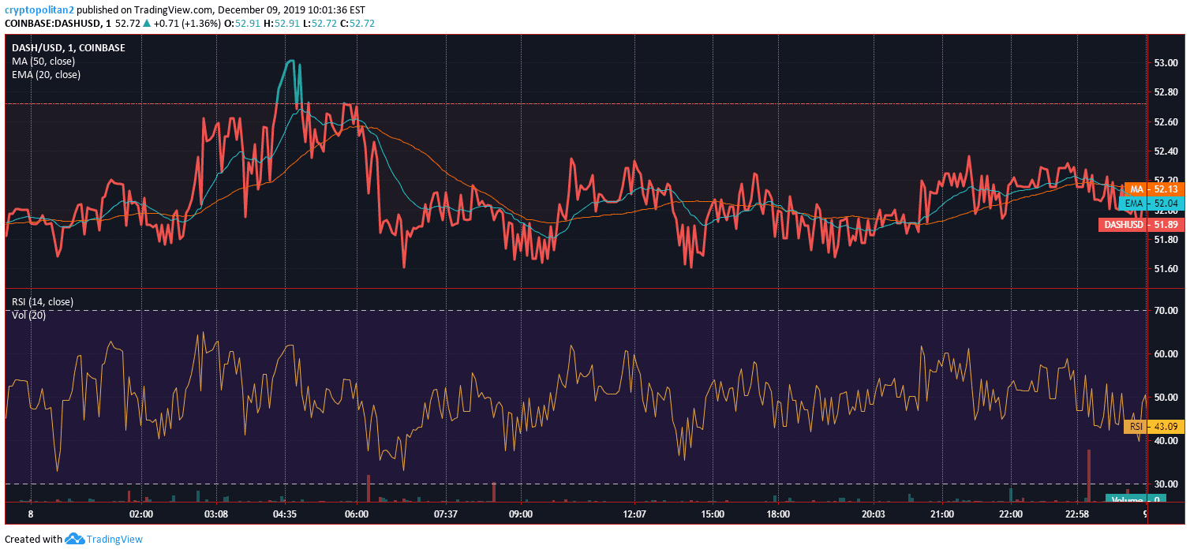The image size is (1190, 553).
Task: Click the Volume 0 value tag
Action: [x=1136, y=499]
